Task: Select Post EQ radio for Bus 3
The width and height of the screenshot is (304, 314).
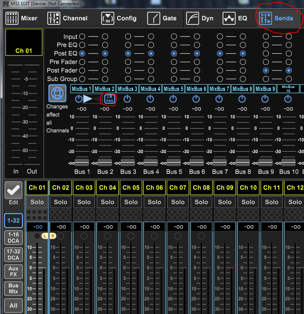Action: (x=128, y=54)
